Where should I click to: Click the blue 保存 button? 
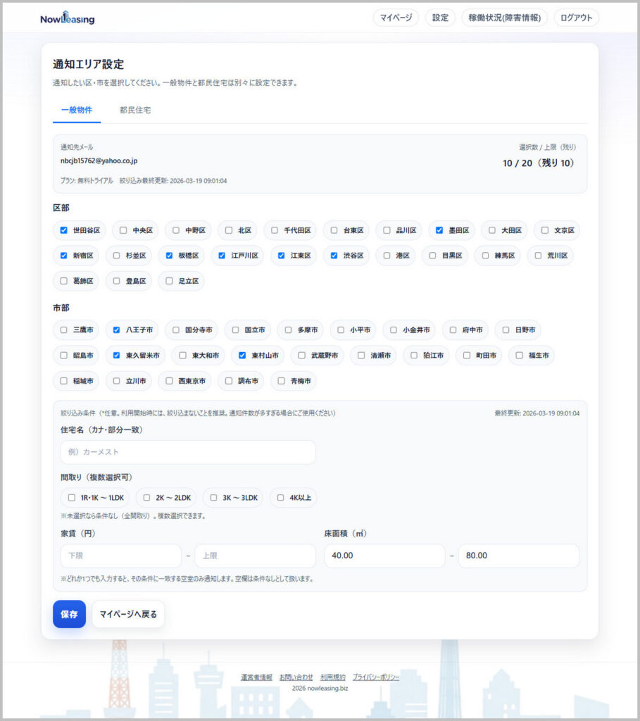click(70, 614)
